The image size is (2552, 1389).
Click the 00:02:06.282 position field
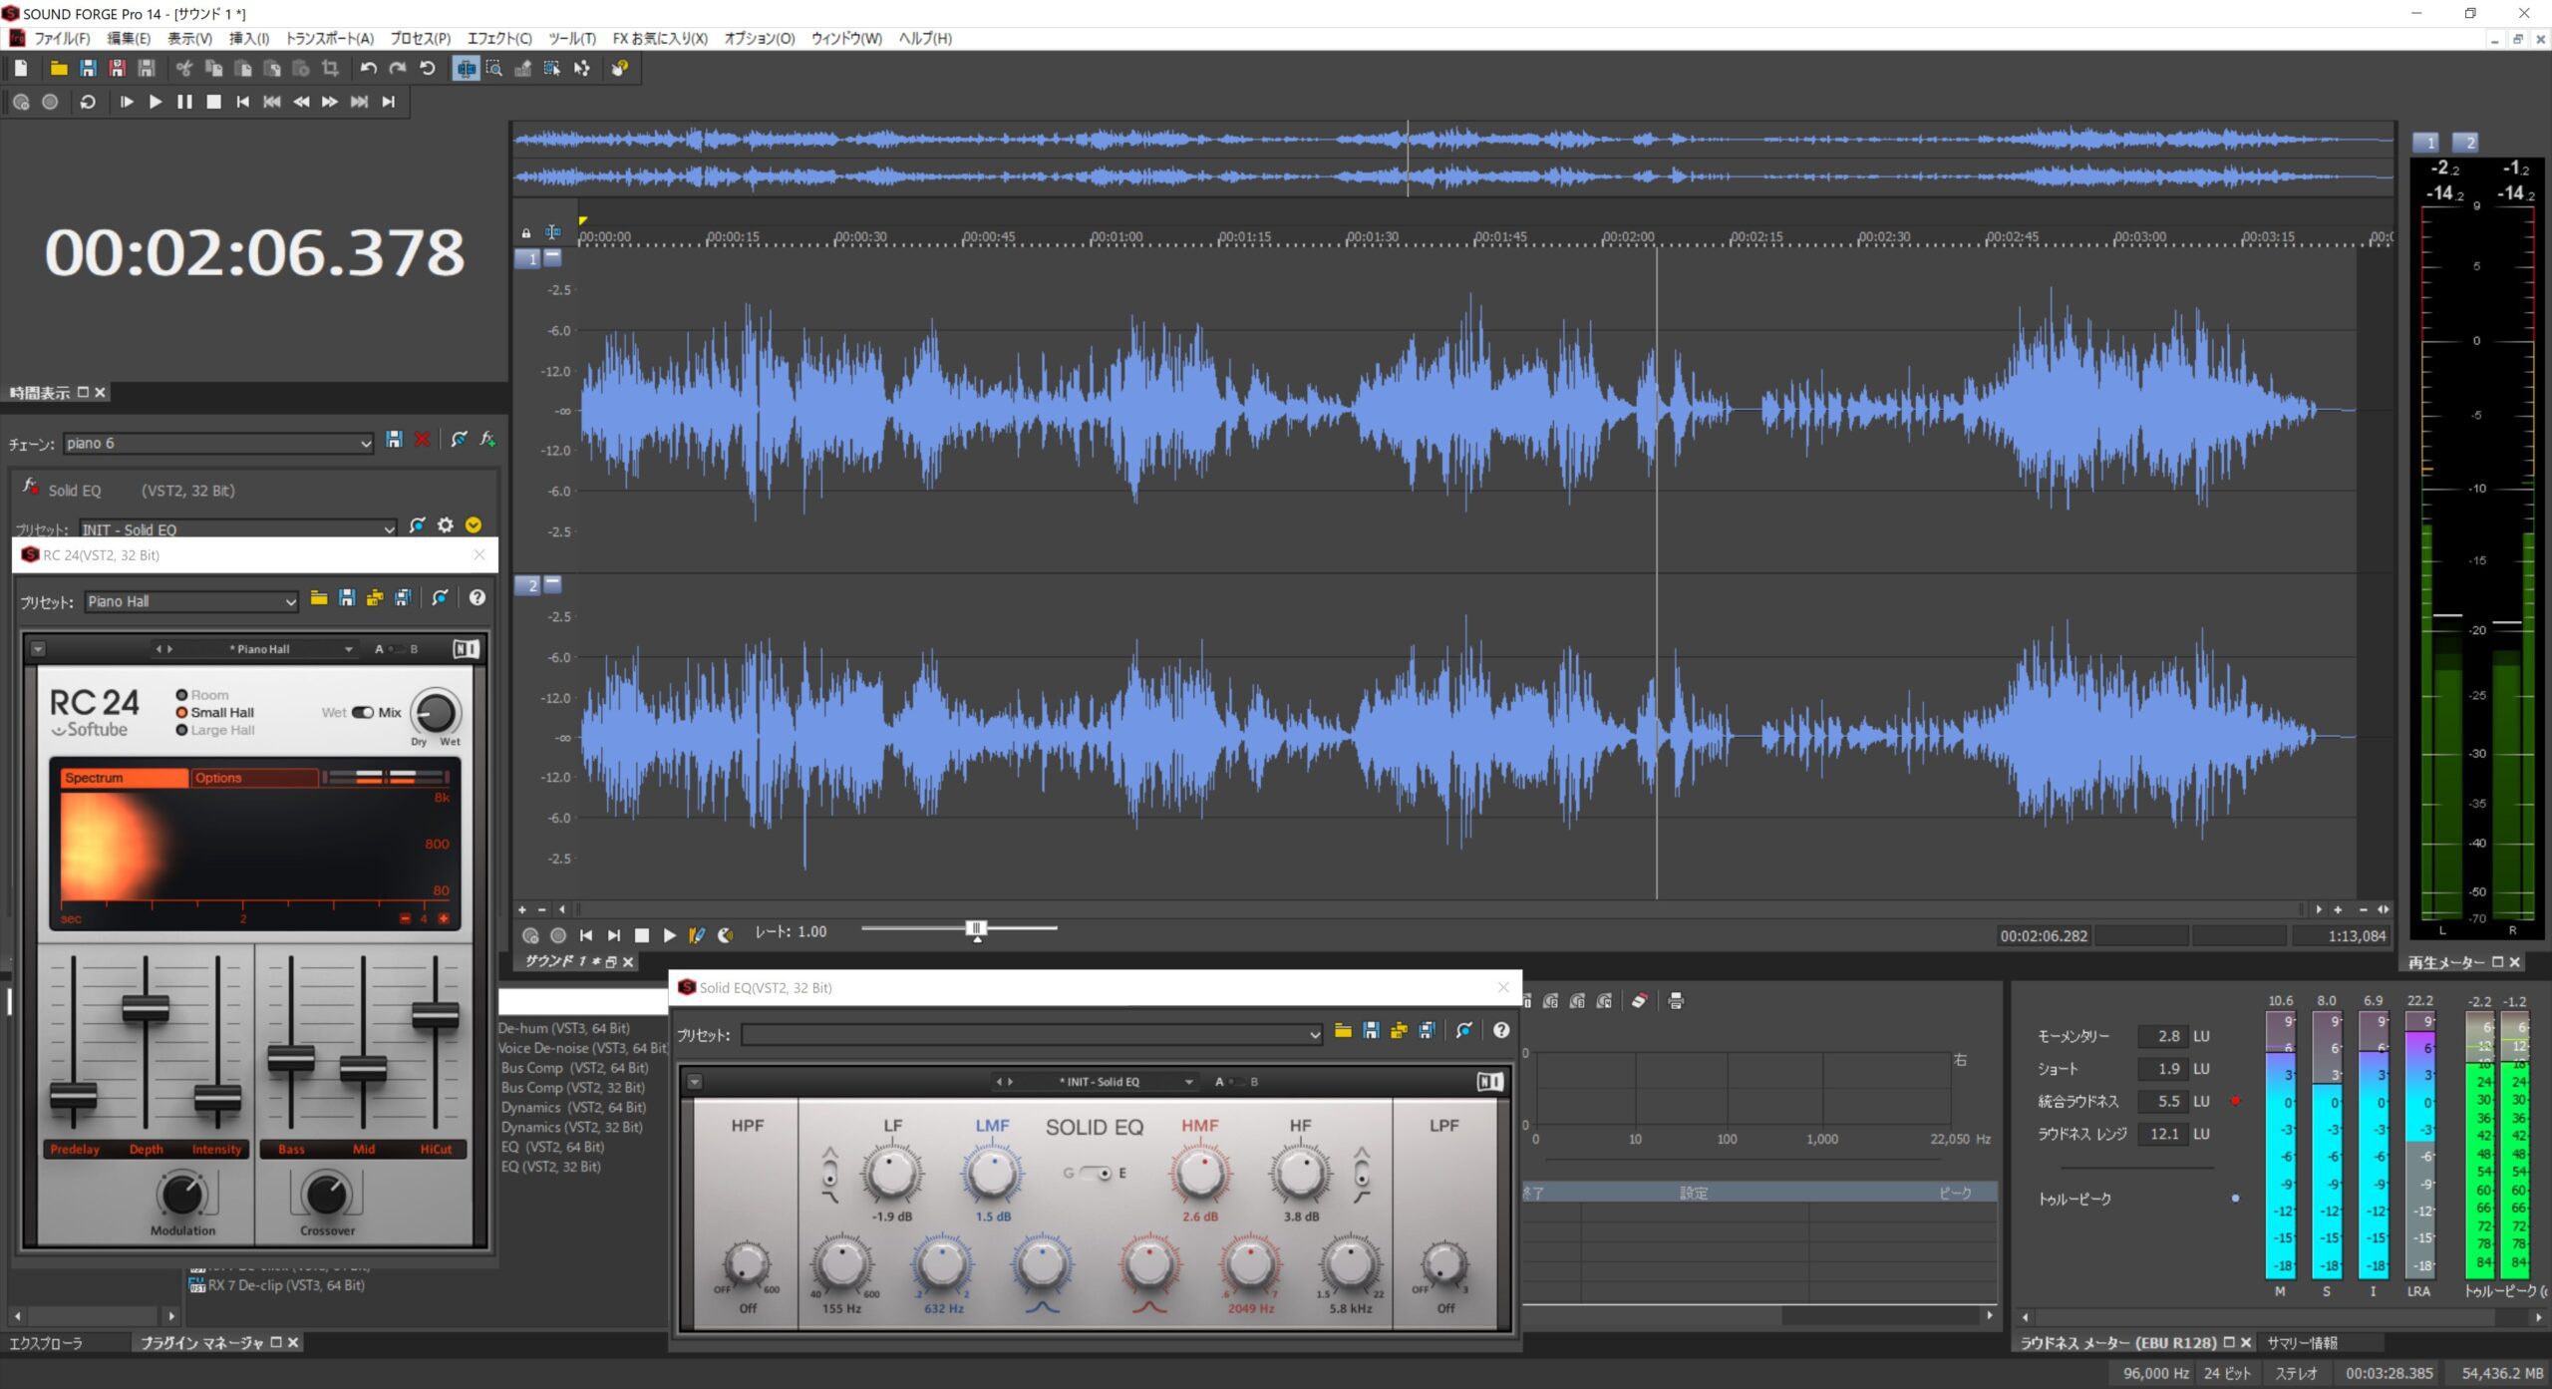pos(2044,936)
